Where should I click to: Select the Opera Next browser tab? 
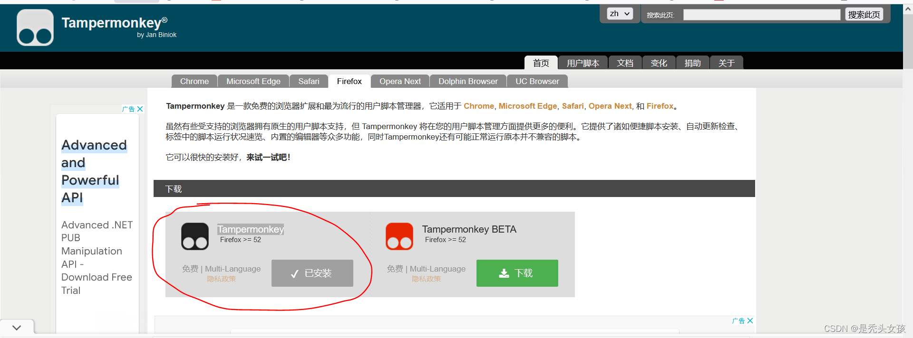[x=400, y=81]
